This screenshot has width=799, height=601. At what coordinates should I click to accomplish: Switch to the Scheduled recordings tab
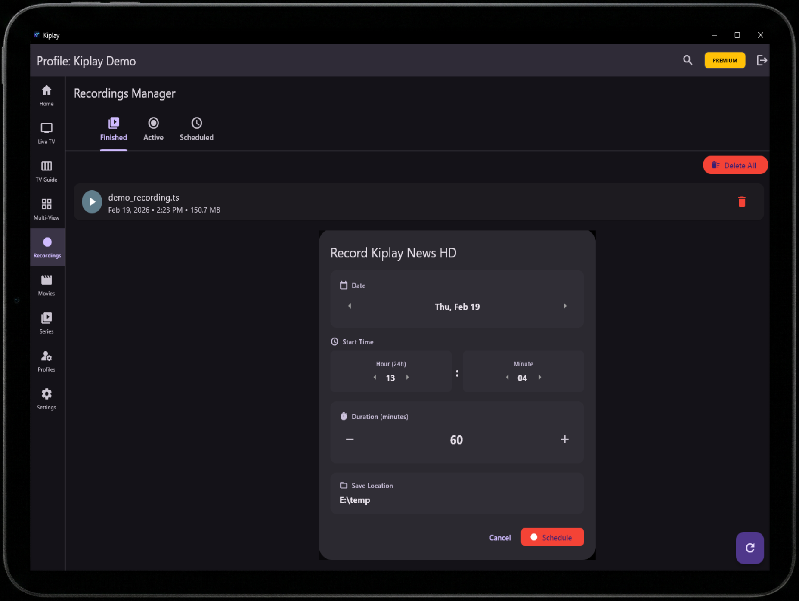[196, 129]
